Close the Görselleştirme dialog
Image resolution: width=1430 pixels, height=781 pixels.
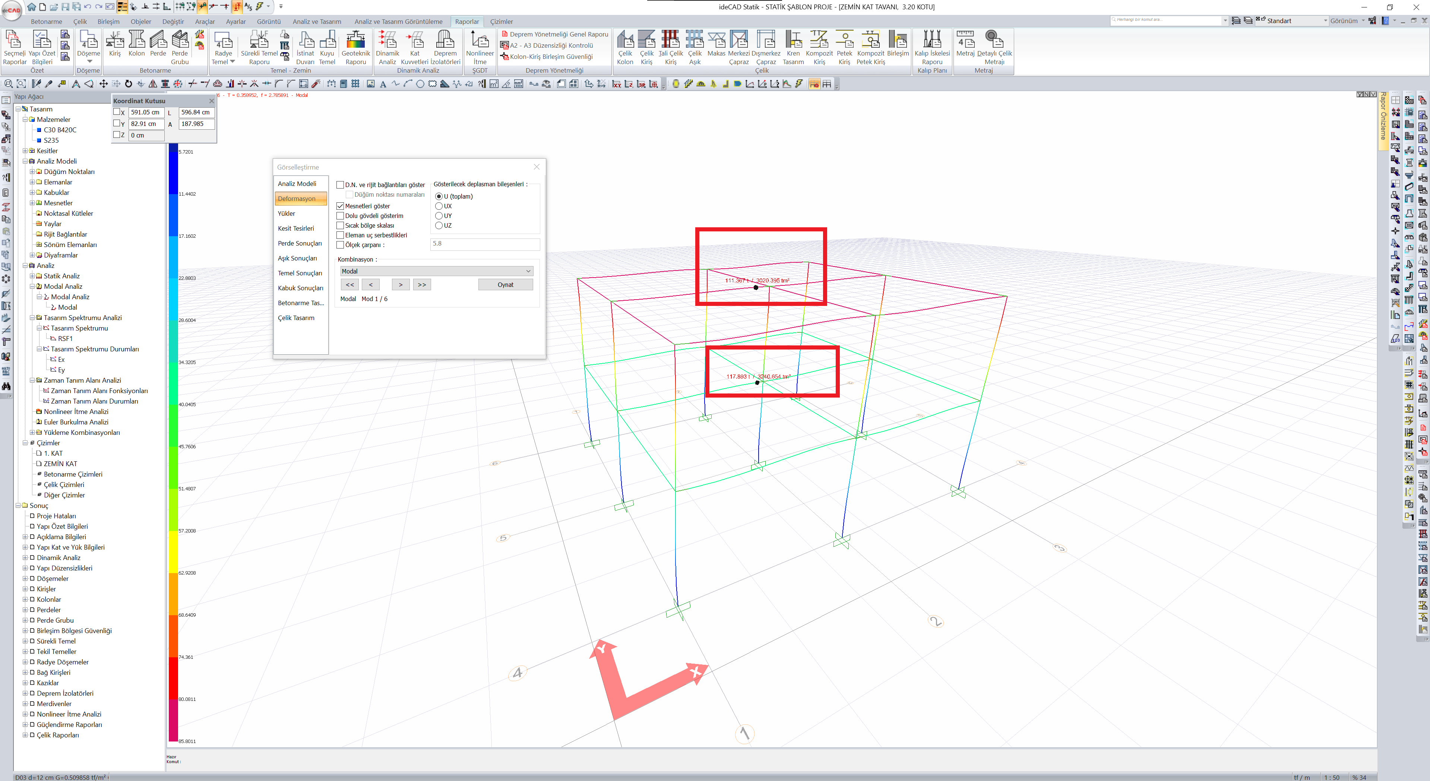[x=536, y=167]
